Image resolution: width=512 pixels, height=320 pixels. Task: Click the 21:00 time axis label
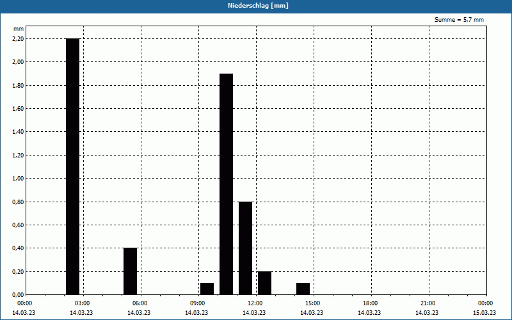pyautogui.click(x=428, y=303)
